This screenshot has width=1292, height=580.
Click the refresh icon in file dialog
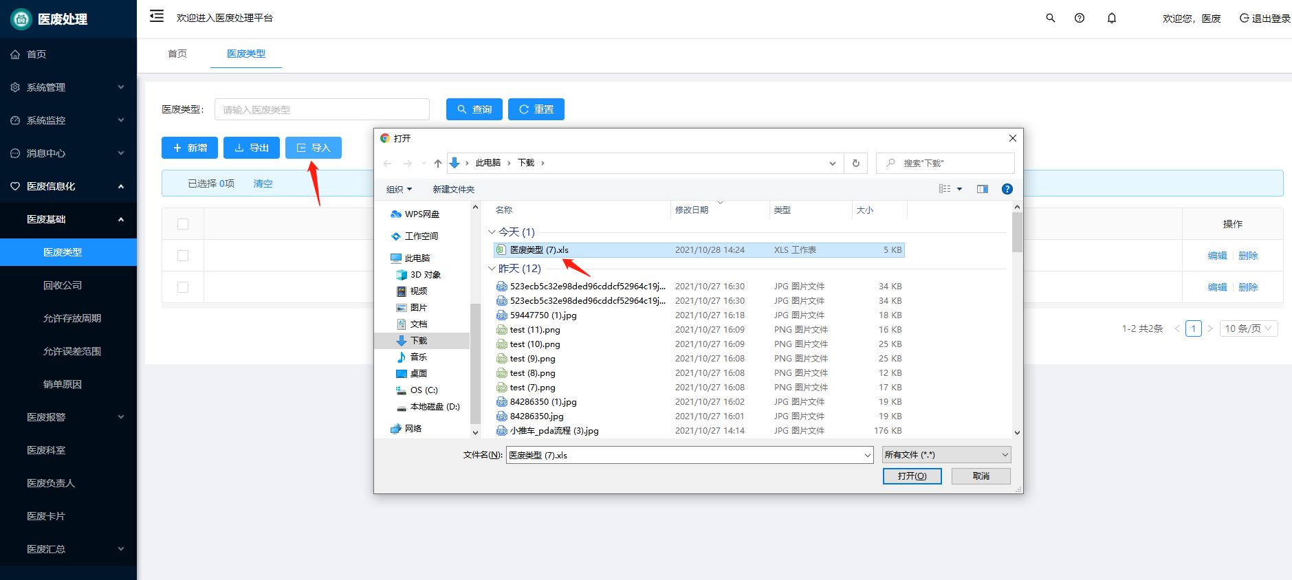(856, 163)
